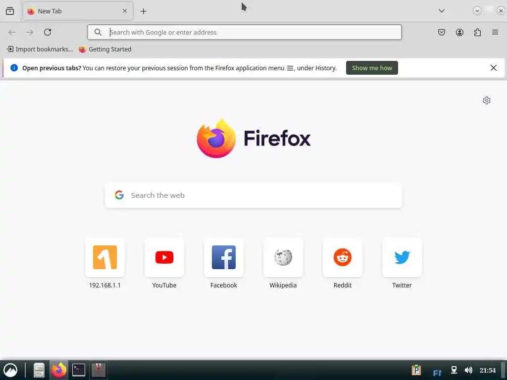Viewport: 507px width, 380px height.
Task: Go back one page
Action: tap(12, 32)
